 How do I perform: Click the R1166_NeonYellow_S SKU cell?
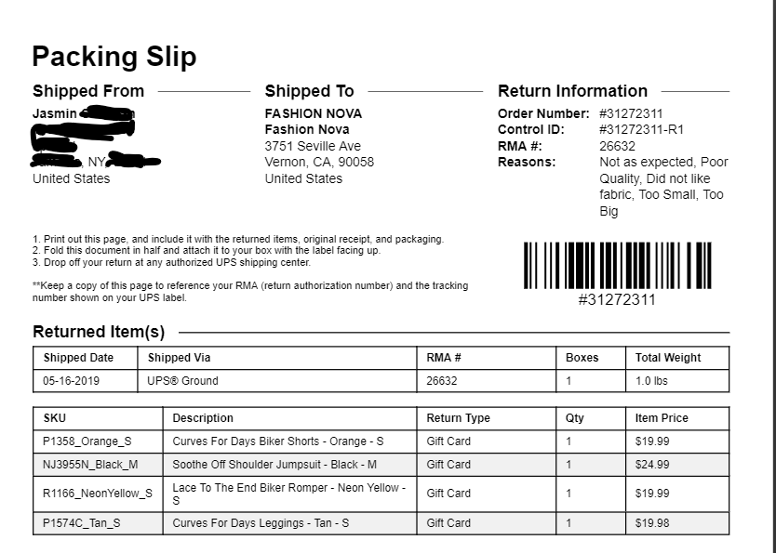[98, 494]
